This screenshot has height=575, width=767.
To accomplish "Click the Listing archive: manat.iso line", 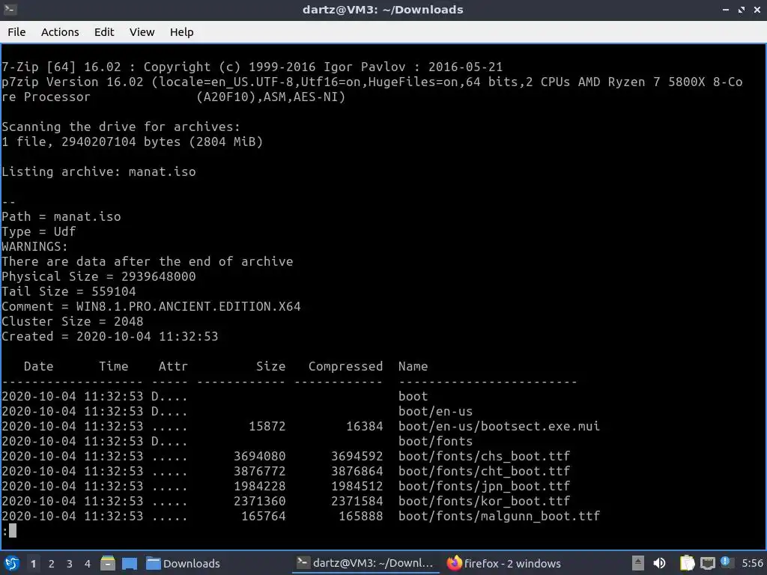I will click(99, 171).
